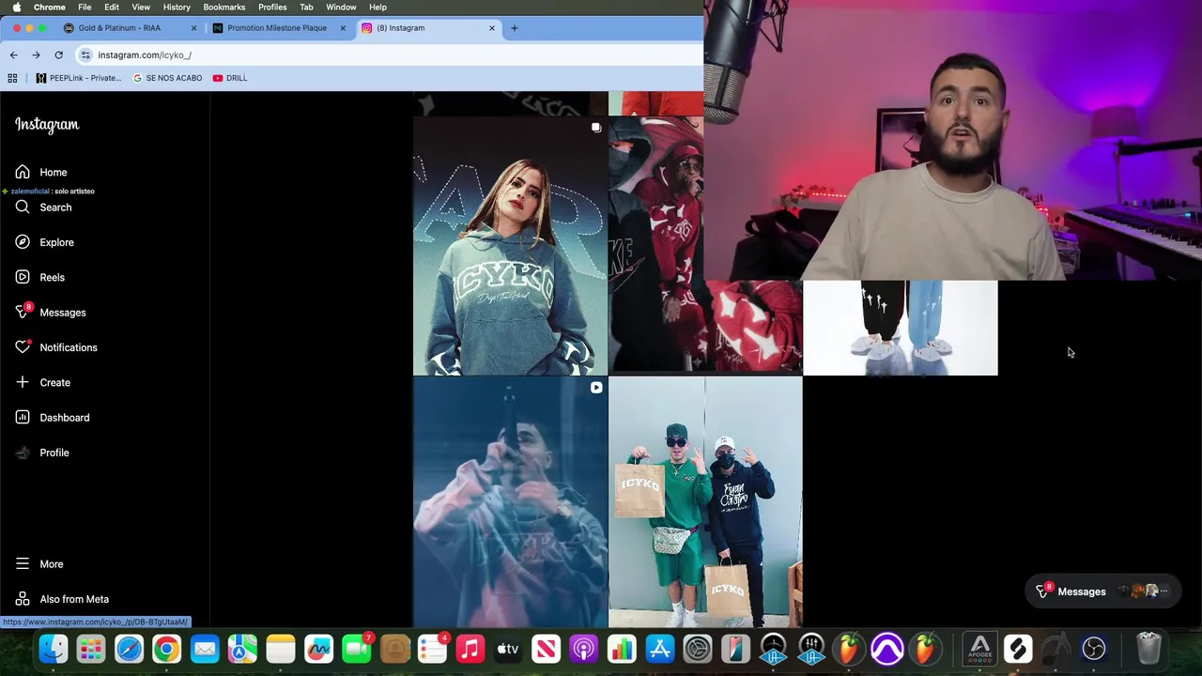Screen dimensions: 1202x676
Task: Open App Store from the Dock
Action: click(x=660, y=649)
